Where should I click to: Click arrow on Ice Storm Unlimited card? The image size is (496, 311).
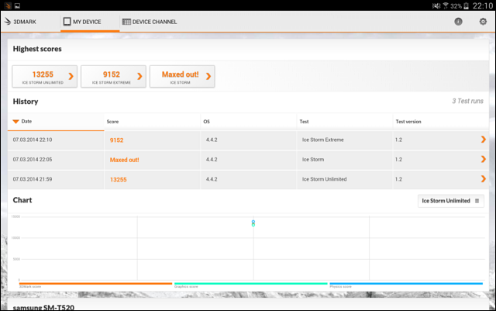(x=71, y=76)
